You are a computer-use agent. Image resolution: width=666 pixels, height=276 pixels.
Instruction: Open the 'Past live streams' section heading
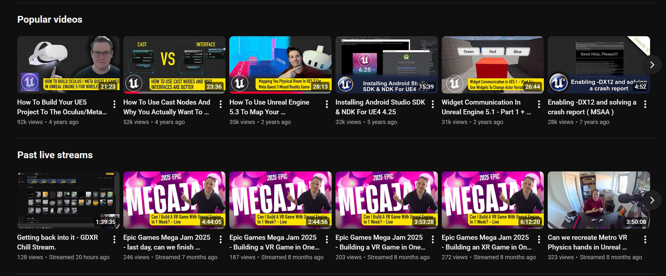point(55,155)
